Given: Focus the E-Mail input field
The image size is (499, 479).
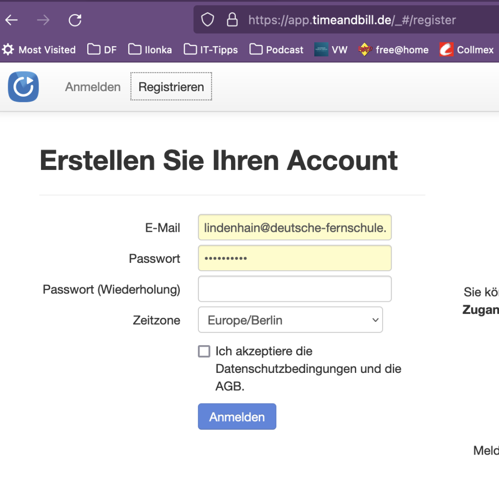Looking at the screenshot, I should 294,227.
